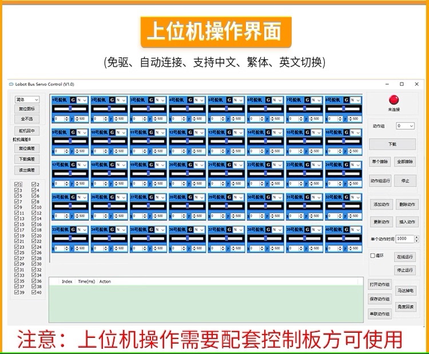Click the red connection status indicator

click(x=394, y=100)
